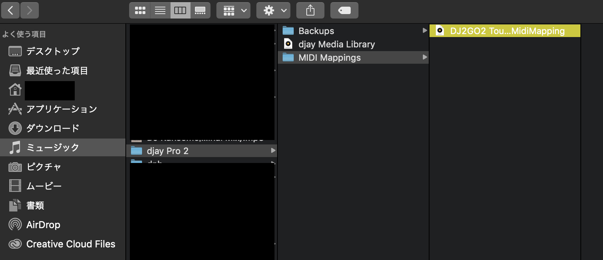Screen dimensions: 603x260
Task: Switch to icon view mode
Action: click(140, 10)
